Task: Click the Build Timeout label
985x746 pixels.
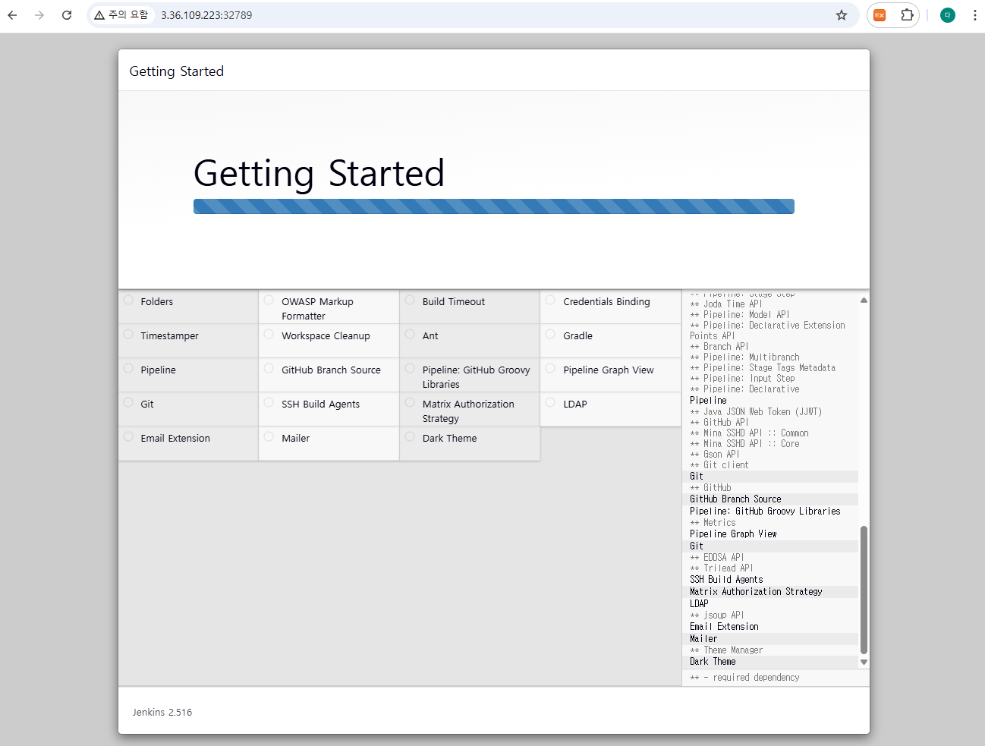Action: pos(454,301)
